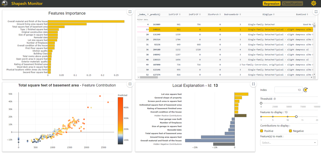
Task: Expand Features Importance panel to fullscreen
Action: (x=129, y=12)
